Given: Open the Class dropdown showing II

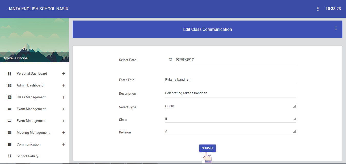Looking at the screenshot, I should [x=230, y=119].
